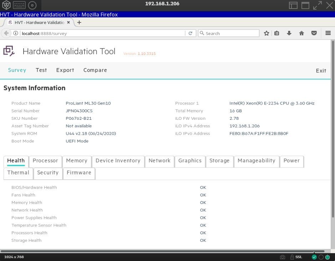Click the HVT logo icon

[x=9, y=51]
